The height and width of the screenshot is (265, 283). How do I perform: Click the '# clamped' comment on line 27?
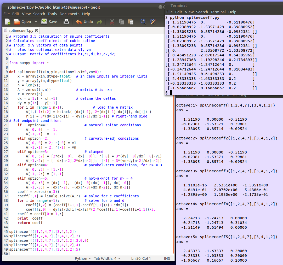click(94, 152)
